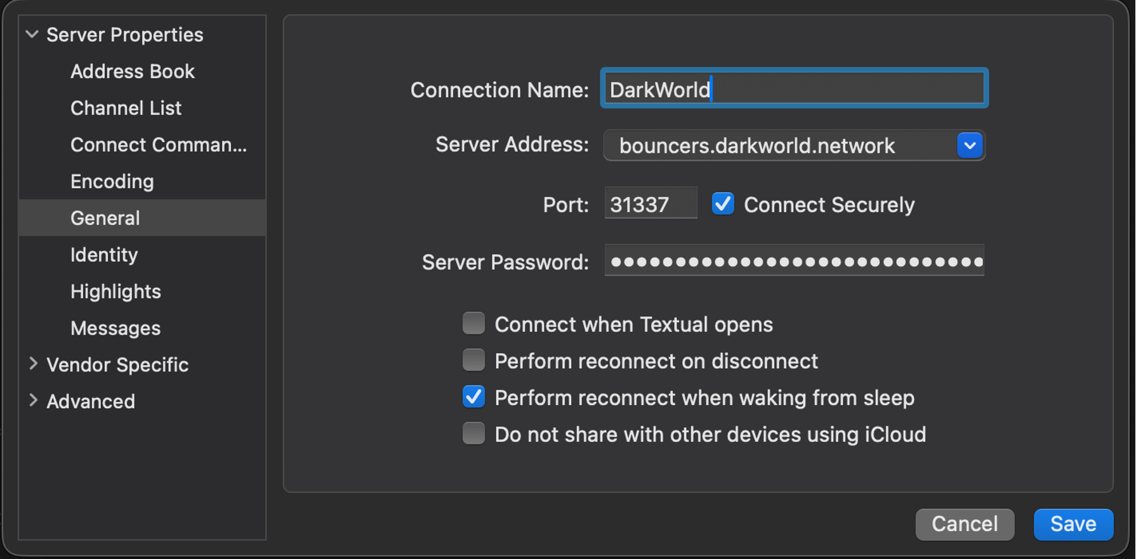The width and height of the screenshot is (1136, 559).
Task: Select Encoding in the sidebar
Action: (112, 182)
